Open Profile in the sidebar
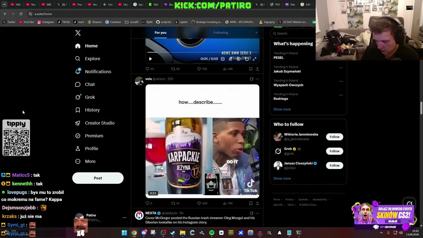Screen dimensions: 423x238 click(x=87, y=148)
